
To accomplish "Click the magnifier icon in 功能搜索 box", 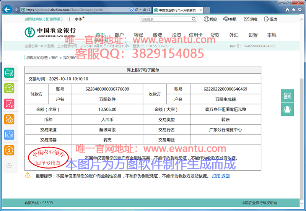I will [x=194, y=19].
